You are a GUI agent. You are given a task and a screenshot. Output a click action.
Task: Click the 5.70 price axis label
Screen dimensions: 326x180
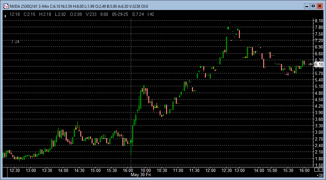click(x=319, y=73)
